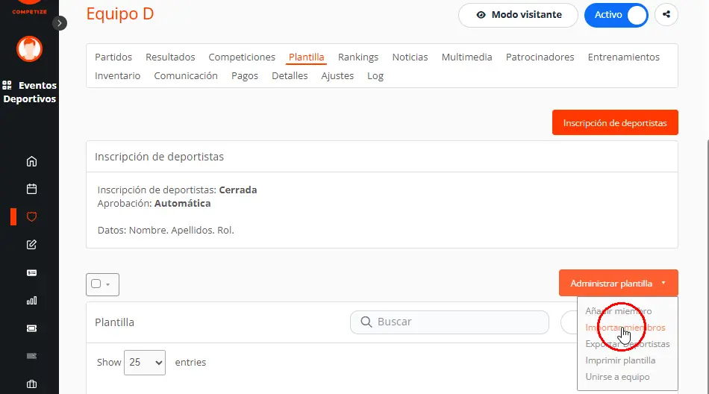Choose Unirse a equipo from the menu

pyautogui.click(x=617, y=377)
